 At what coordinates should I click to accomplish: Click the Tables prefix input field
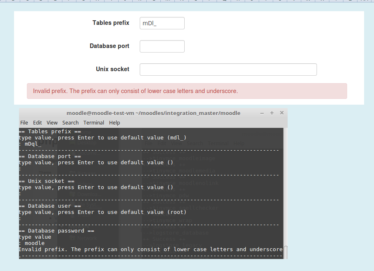tap(162, 23)
